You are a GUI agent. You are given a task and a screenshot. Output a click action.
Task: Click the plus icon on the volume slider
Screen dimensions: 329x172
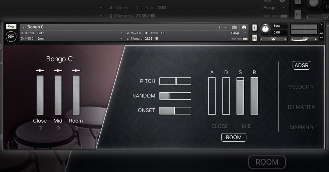pos(316,39)
